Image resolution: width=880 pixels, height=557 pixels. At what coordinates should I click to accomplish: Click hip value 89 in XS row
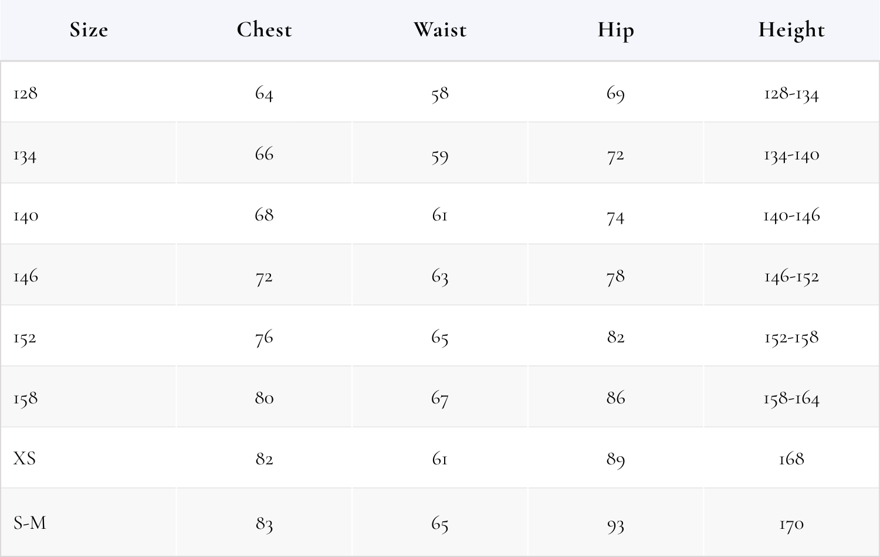[x=615, y=459]
